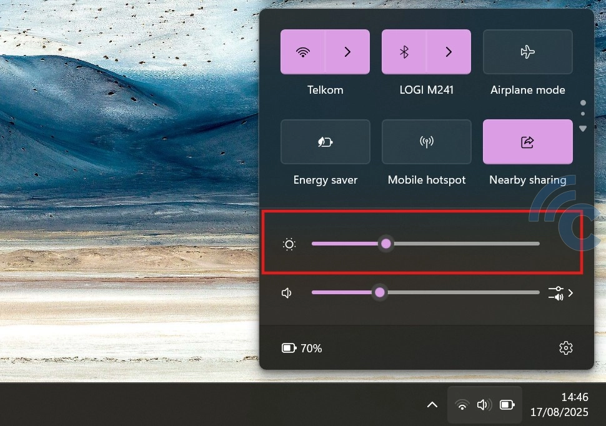Enable Mobile hotspot tile
The width and height of the screenshot is (606, 426).
(x=426, y=142)
